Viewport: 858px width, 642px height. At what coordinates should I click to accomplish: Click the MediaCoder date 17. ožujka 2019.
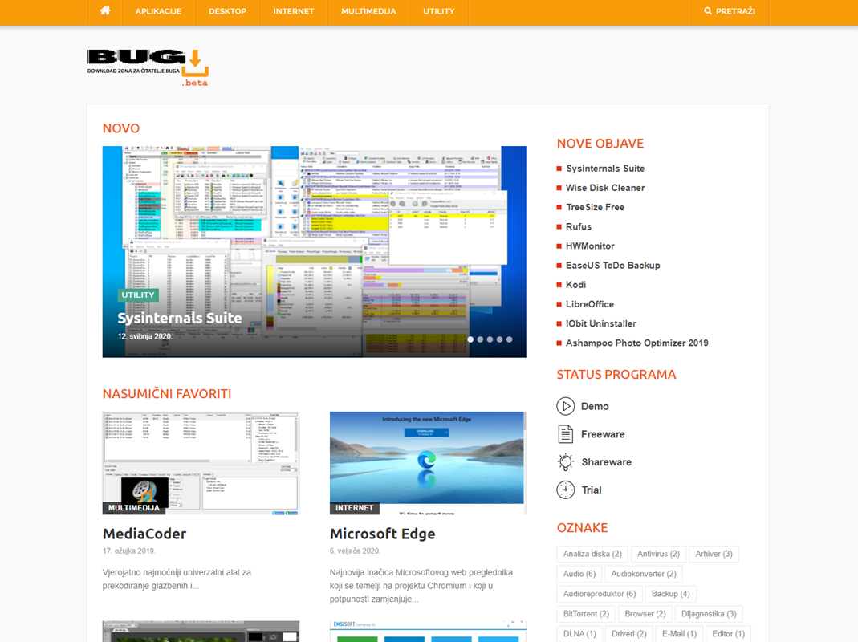click(129, 551)
